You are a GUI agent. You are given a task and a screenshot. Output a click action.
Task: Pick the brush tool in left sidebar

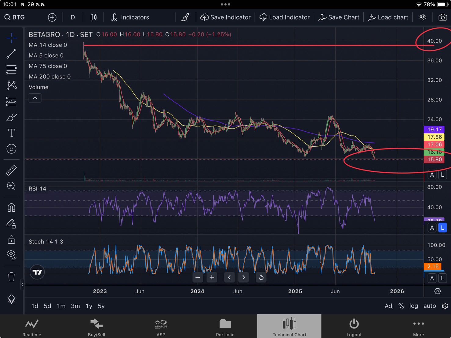(11, 117)
